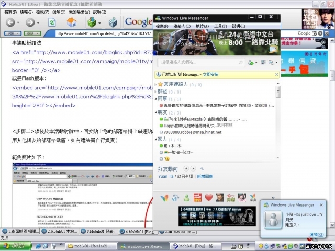335x251 pixels.
Task: Click the 新增回應 add reply link
Action: point(205,176)
